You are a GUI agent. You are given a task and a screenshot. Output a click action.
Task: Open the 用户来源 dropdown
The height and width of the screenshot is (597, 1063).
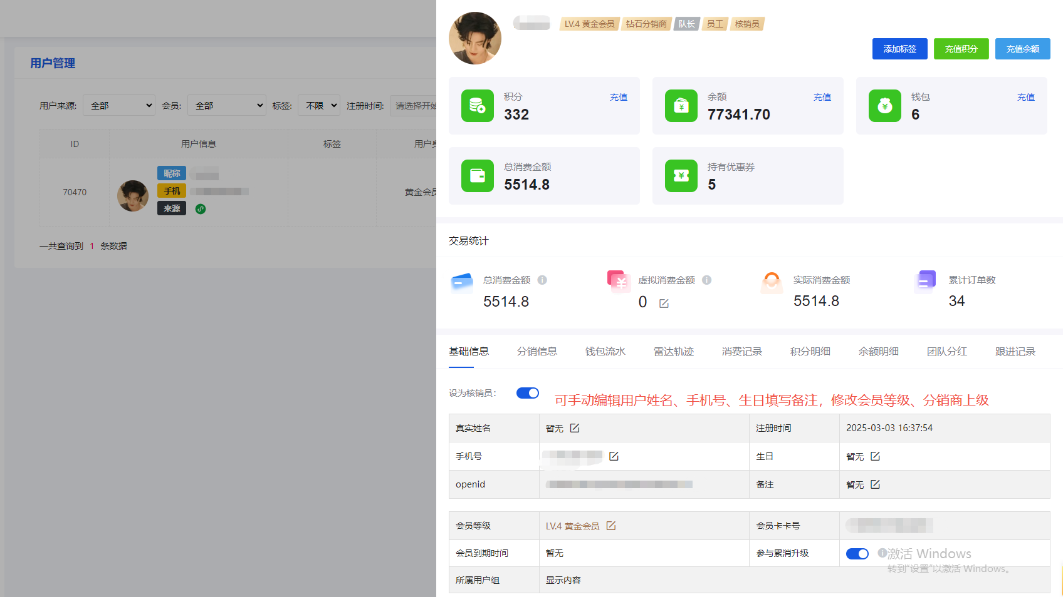point(119,106)
